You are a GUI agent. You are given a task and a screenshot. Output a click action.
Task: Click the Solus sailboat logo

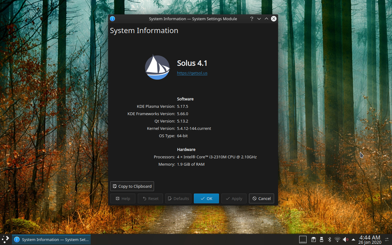tap(157, 67)
